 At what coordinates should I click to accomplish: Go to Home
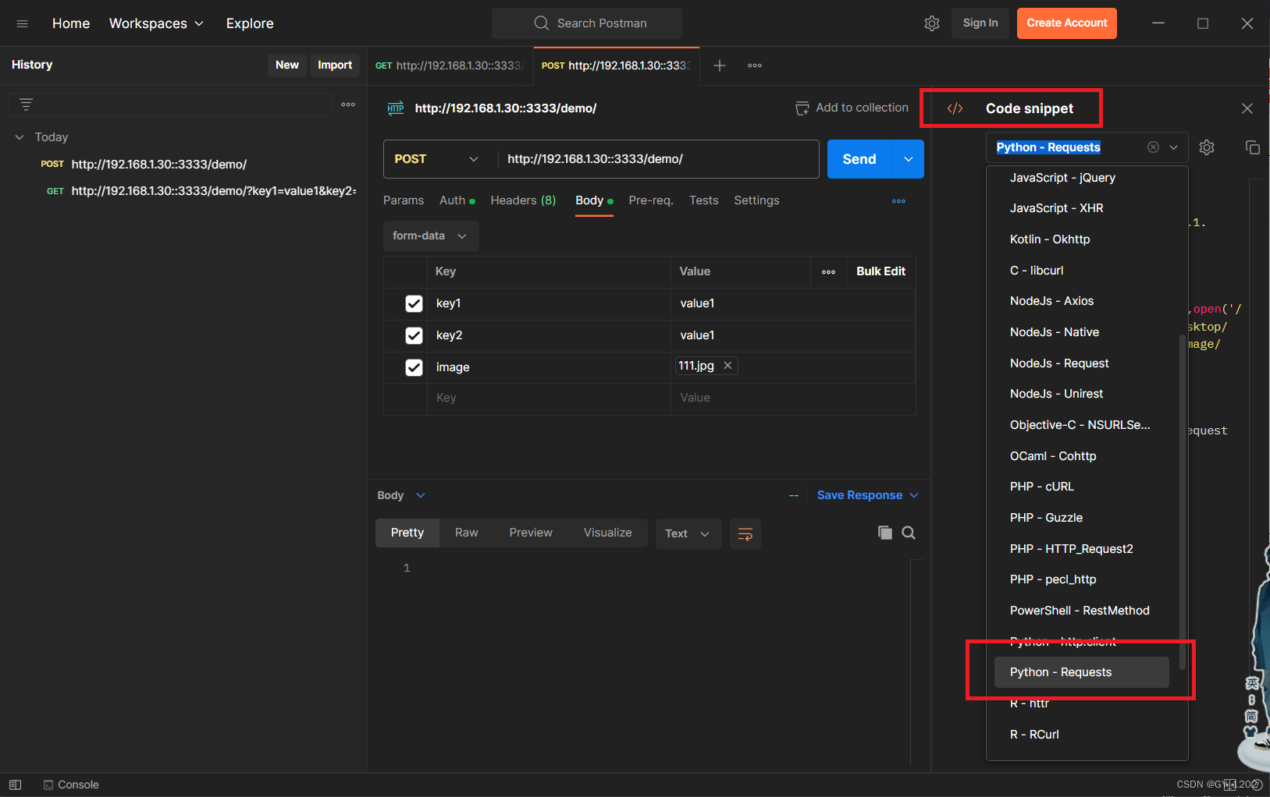(x=71, y=23)
